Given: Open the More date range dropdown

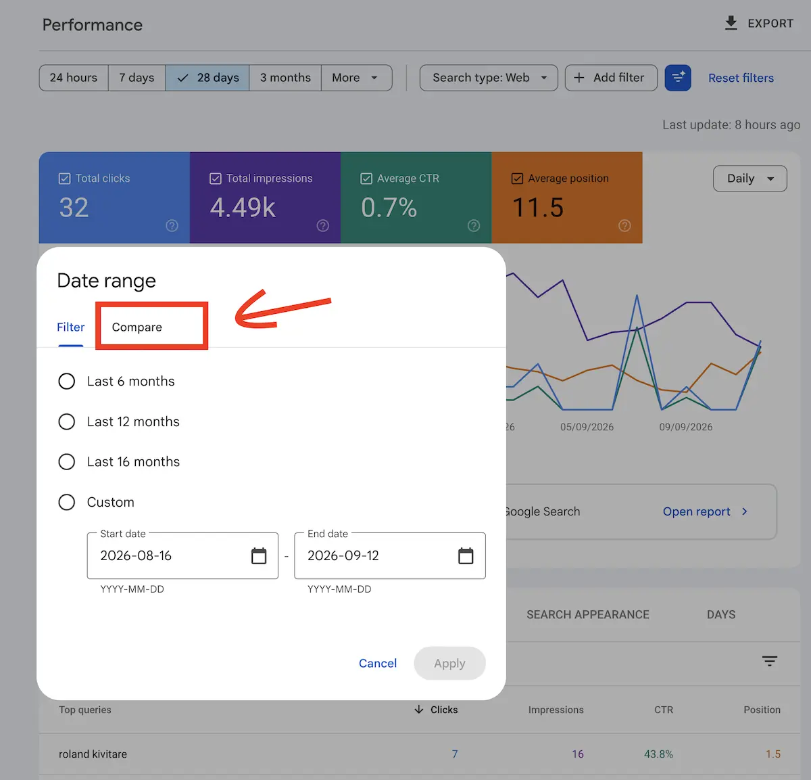Looking at the screenshot, I should pos(356,78).
